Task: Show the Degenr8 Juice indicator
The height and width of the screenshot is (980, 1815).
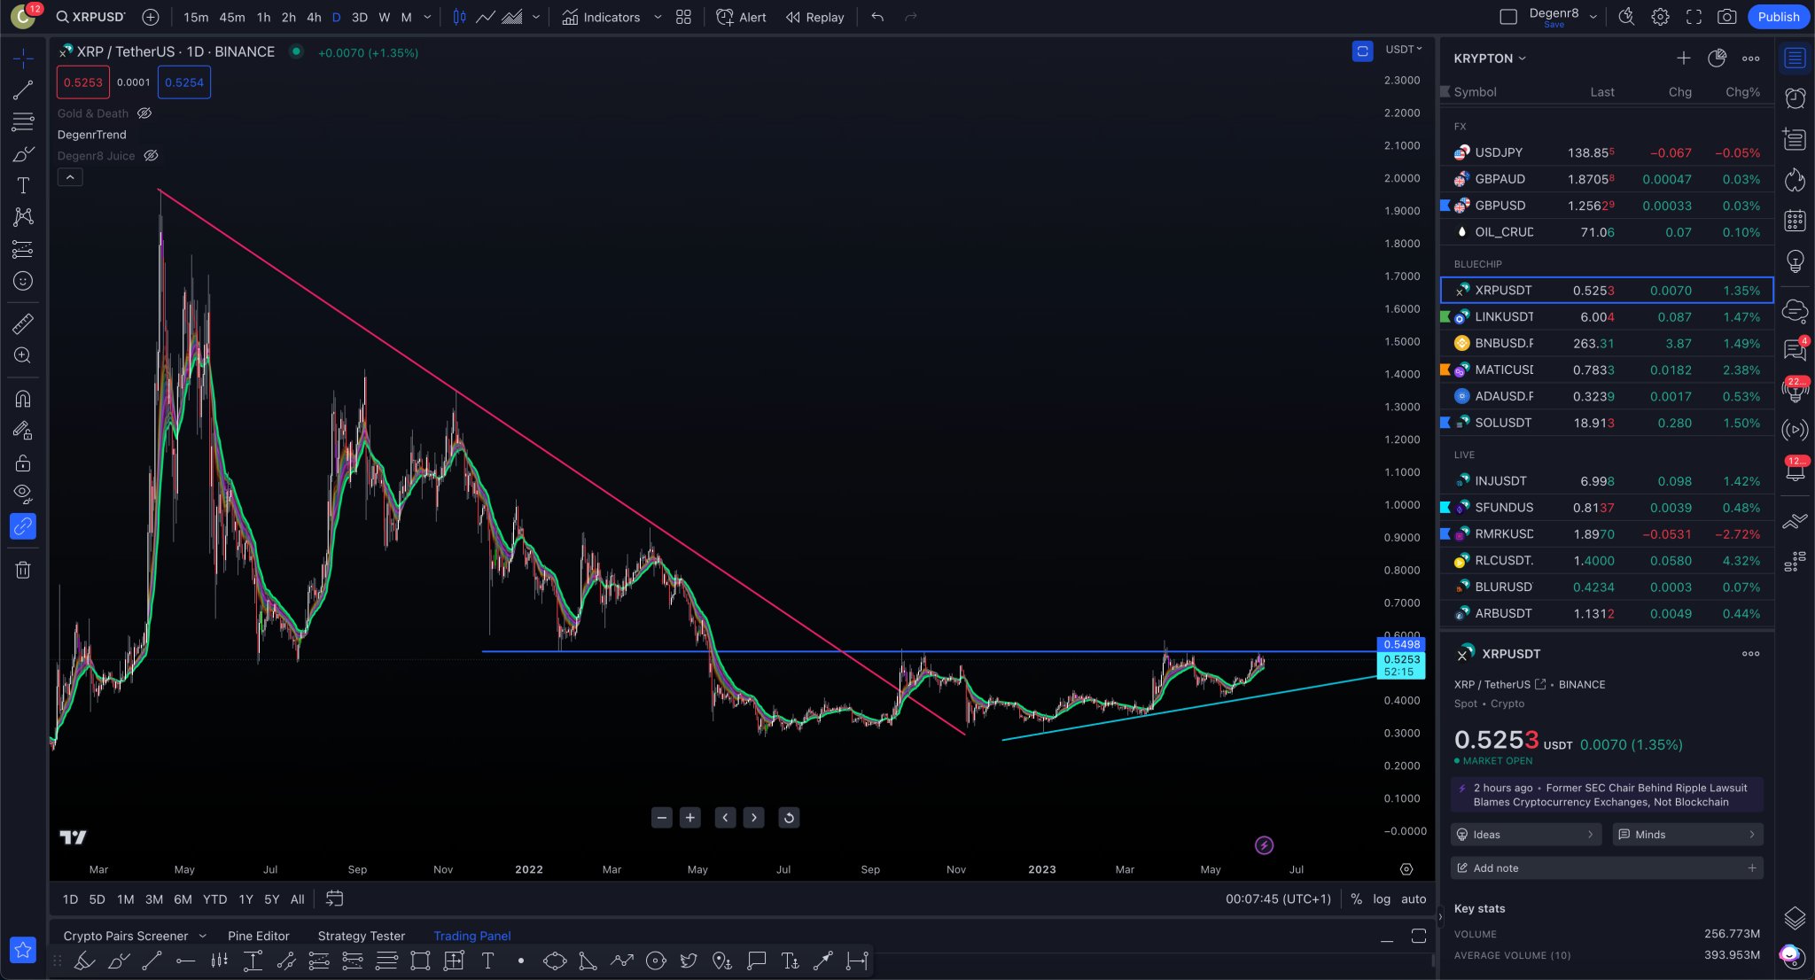Action: coord(152,156)
